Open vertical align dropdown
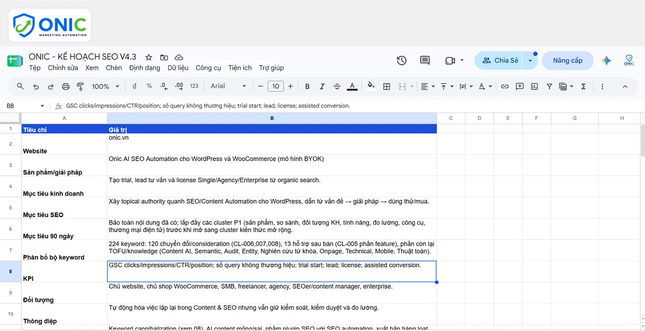645x331 pixels. click(x=447, y=86)
